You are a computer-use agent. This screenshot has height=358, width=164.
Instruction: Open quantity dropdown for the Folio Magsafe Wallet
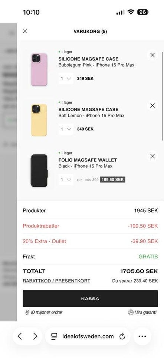point(66,180)
